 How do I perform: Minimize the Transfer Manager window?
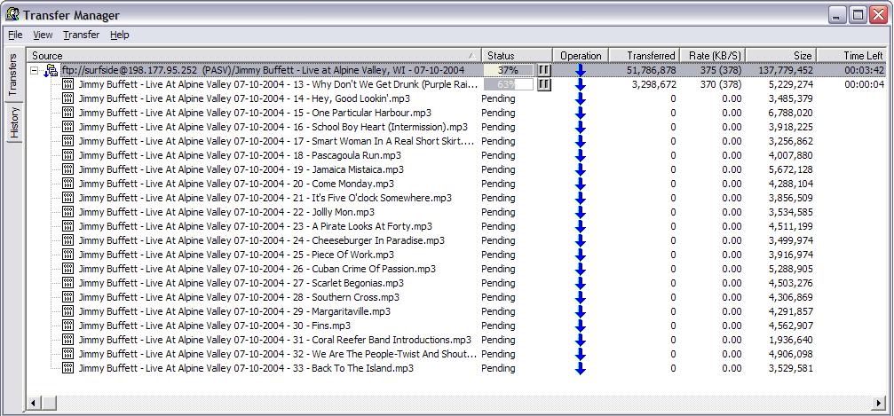837,15
